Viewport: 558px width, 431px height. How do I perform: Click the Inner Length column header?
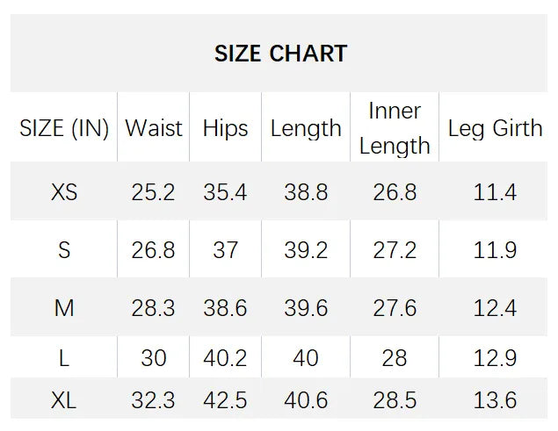click(x=395, y=128)
